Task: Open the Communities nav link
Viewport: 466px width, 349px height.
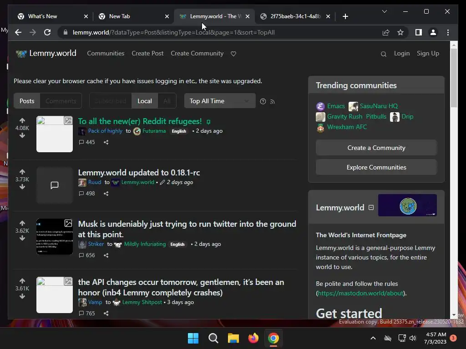Action: (x=106, y=54)
